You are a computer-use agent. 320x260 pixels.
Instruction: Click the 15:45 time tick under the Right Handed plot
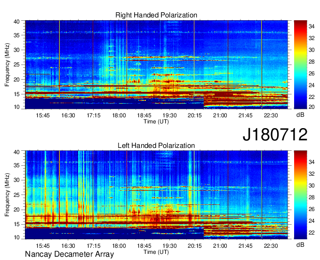pyautogui.click(x=43, y=115)
